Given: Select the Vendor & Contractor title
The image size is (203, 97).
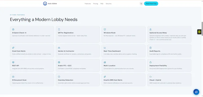Looking at the screenshot, I should pyautogui.click(x=66, y=51).
